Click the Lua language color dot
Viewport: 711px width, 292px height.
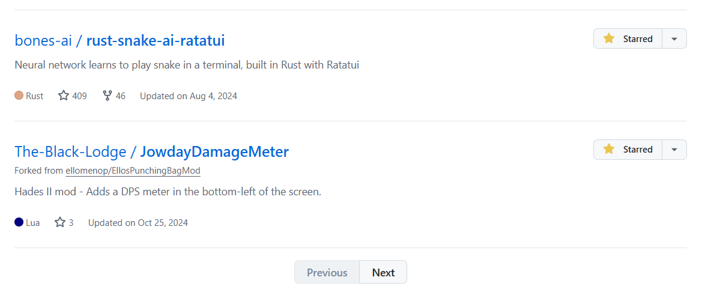[x=19, y=222]
